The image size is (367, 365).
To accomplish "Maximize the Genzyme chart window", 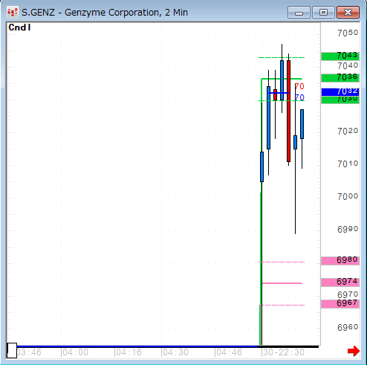I will (x=323, y=13).
